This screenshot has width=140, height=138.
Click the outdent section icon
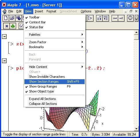click(99, 18)
